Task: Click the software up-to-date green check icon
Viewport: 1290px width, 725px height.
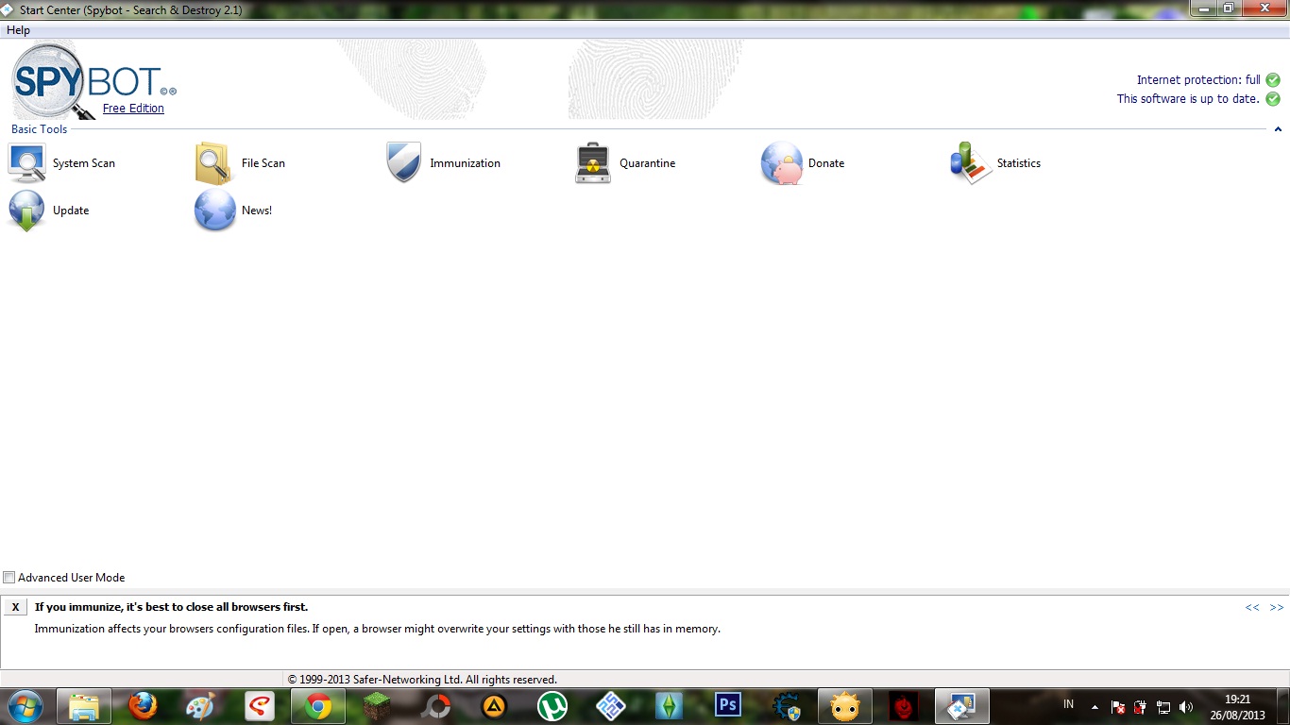Action: click(1273, 99)
